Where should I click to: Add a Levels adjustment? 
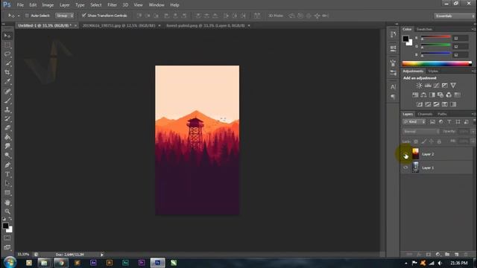(x=428, y=86)
